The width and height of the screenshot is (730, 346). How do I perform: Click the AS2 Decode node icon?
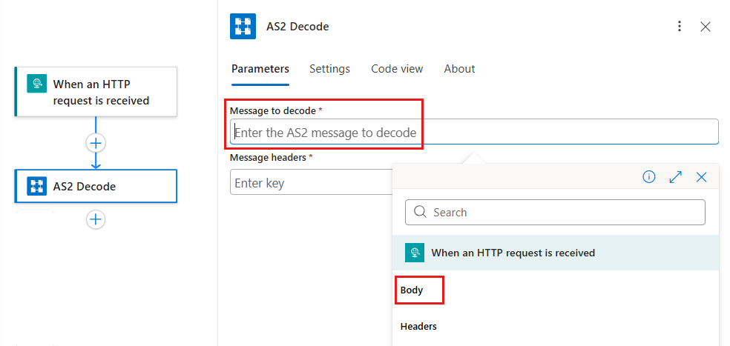pyautogui.click(x=37, y=186)
